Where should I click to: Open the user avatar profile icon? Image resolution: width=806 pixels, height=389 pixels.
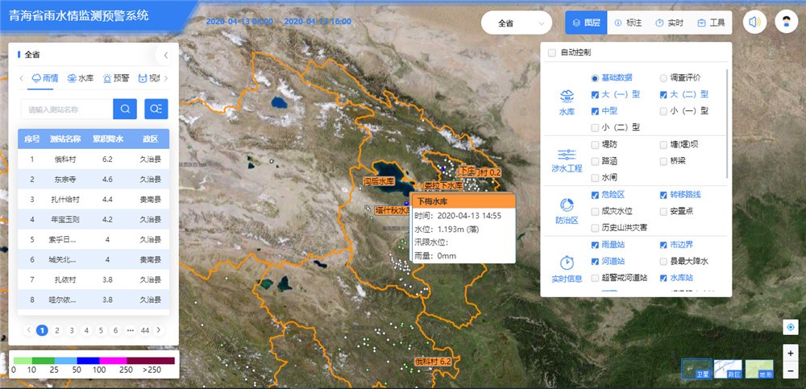click(x=786, y=23)
